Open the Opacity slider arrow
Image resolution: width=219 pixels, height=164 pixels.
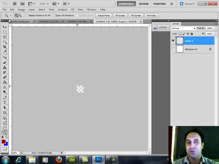(x=215, y=28)
